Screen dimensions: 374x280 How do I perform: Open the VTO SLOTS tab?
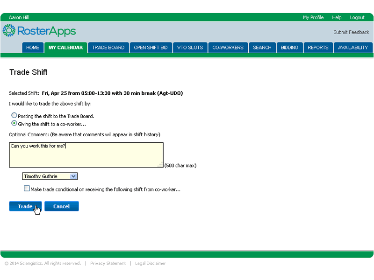click(x=189, y=48)
